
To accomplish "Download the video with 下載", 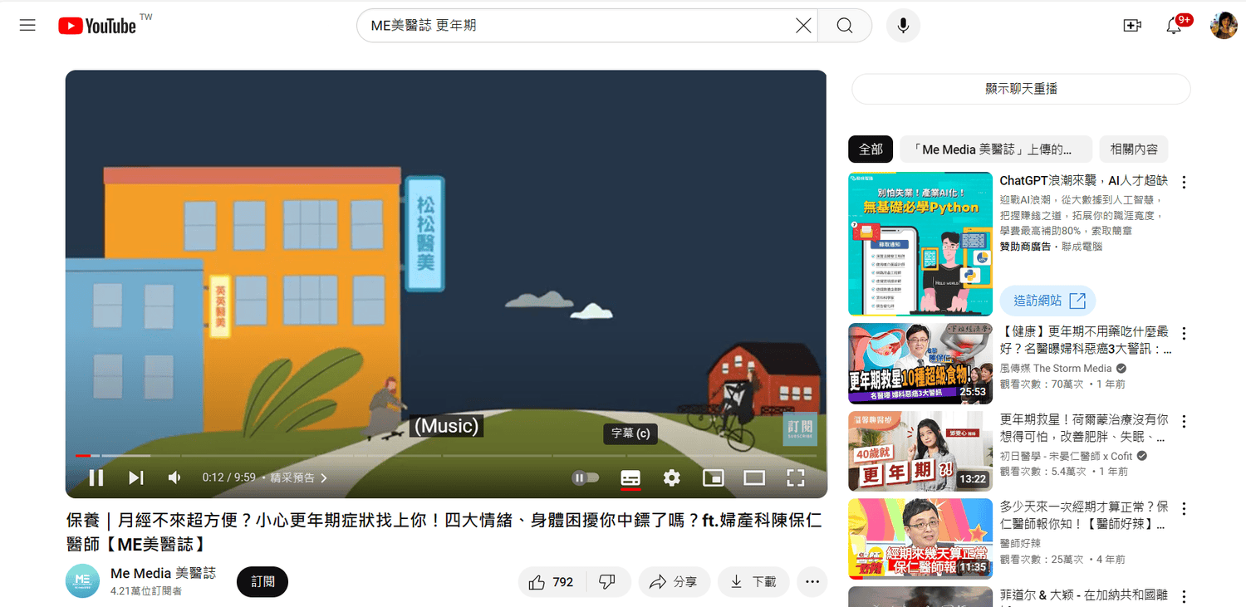I will click(753, 582).
